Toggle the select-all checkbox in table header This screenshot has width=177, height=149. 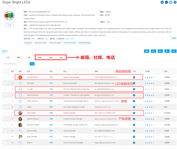[5, 71]
